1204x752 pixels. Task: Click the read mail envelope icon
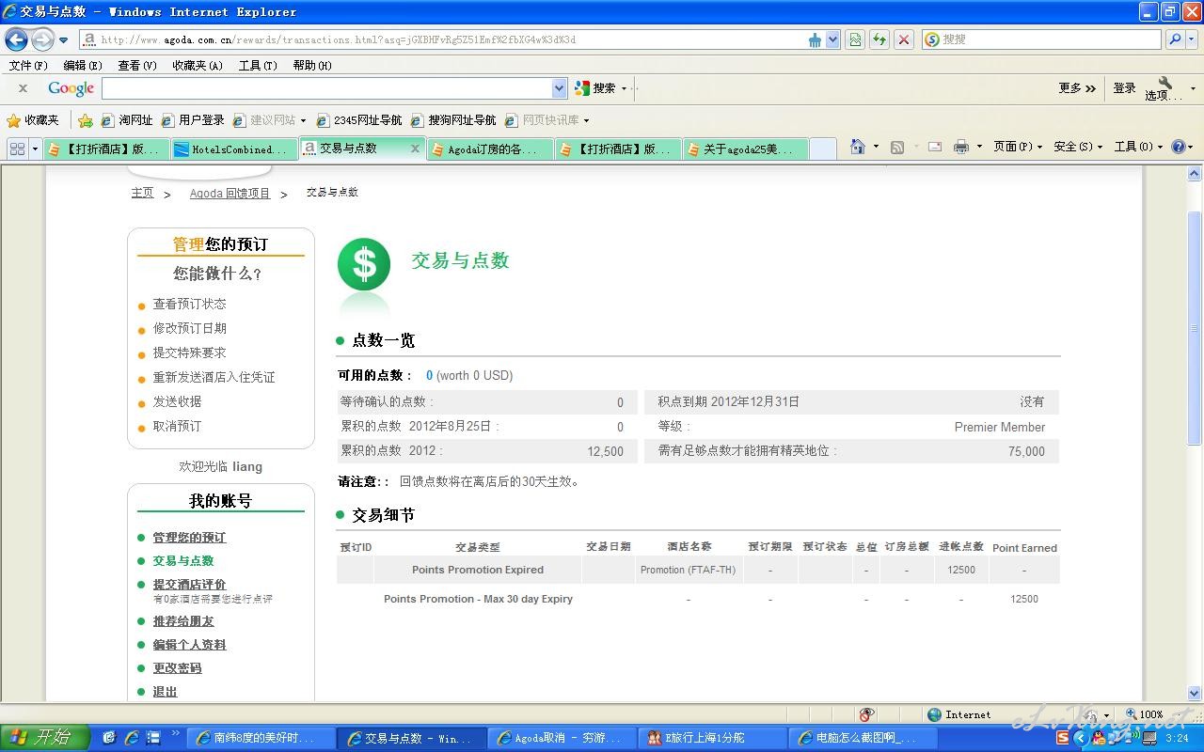(935, 147)
